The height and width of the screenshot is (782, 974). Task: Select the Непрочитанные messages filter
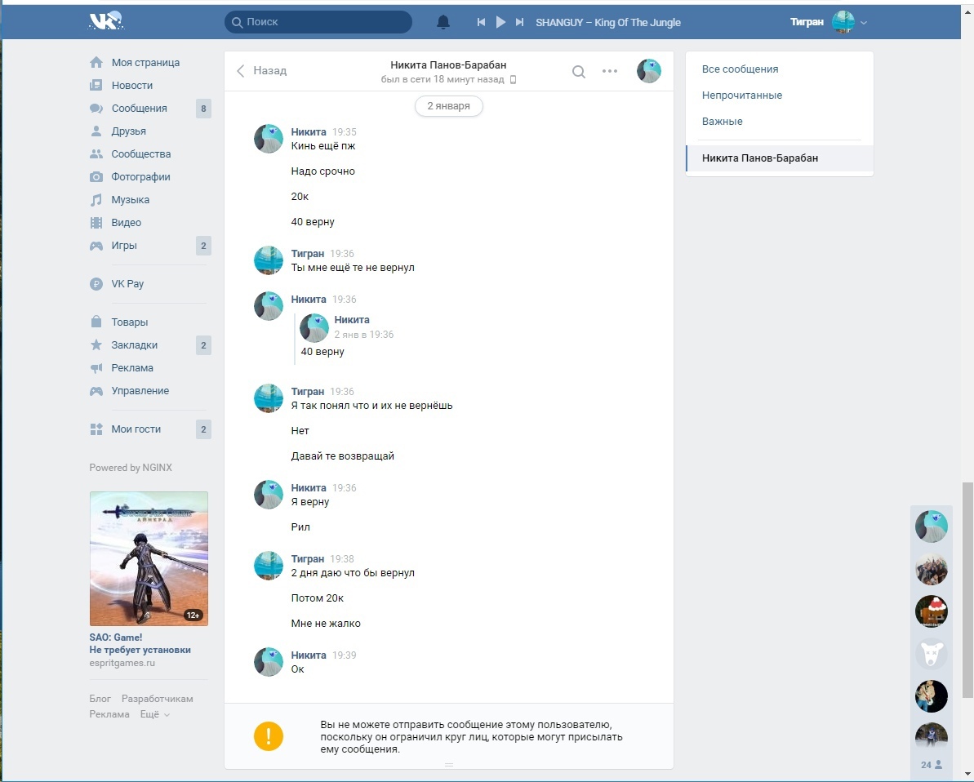[741, 96]
